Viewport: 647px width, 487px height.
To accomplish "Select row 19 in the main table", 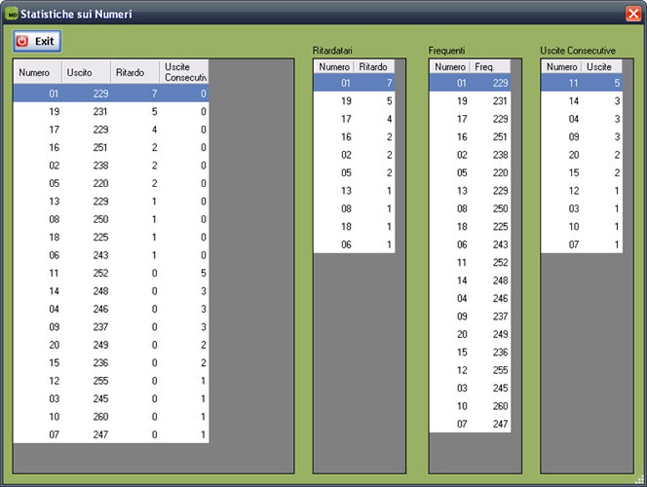I will pyautogui.click(x=111, y=112).
